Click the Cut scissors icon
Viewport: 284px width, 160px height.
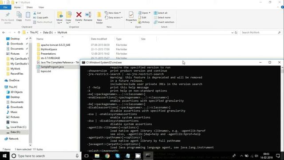pos(35,13)
